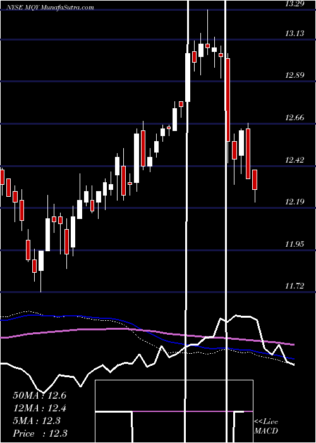Click the 13.29 price axis label
This screenshot has width=316, height=443.
pyautogui.click(x=295, y=4)
